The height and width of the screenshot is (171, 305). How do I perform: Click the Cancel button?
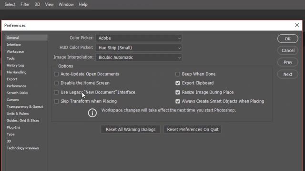[x=288, y=51]
